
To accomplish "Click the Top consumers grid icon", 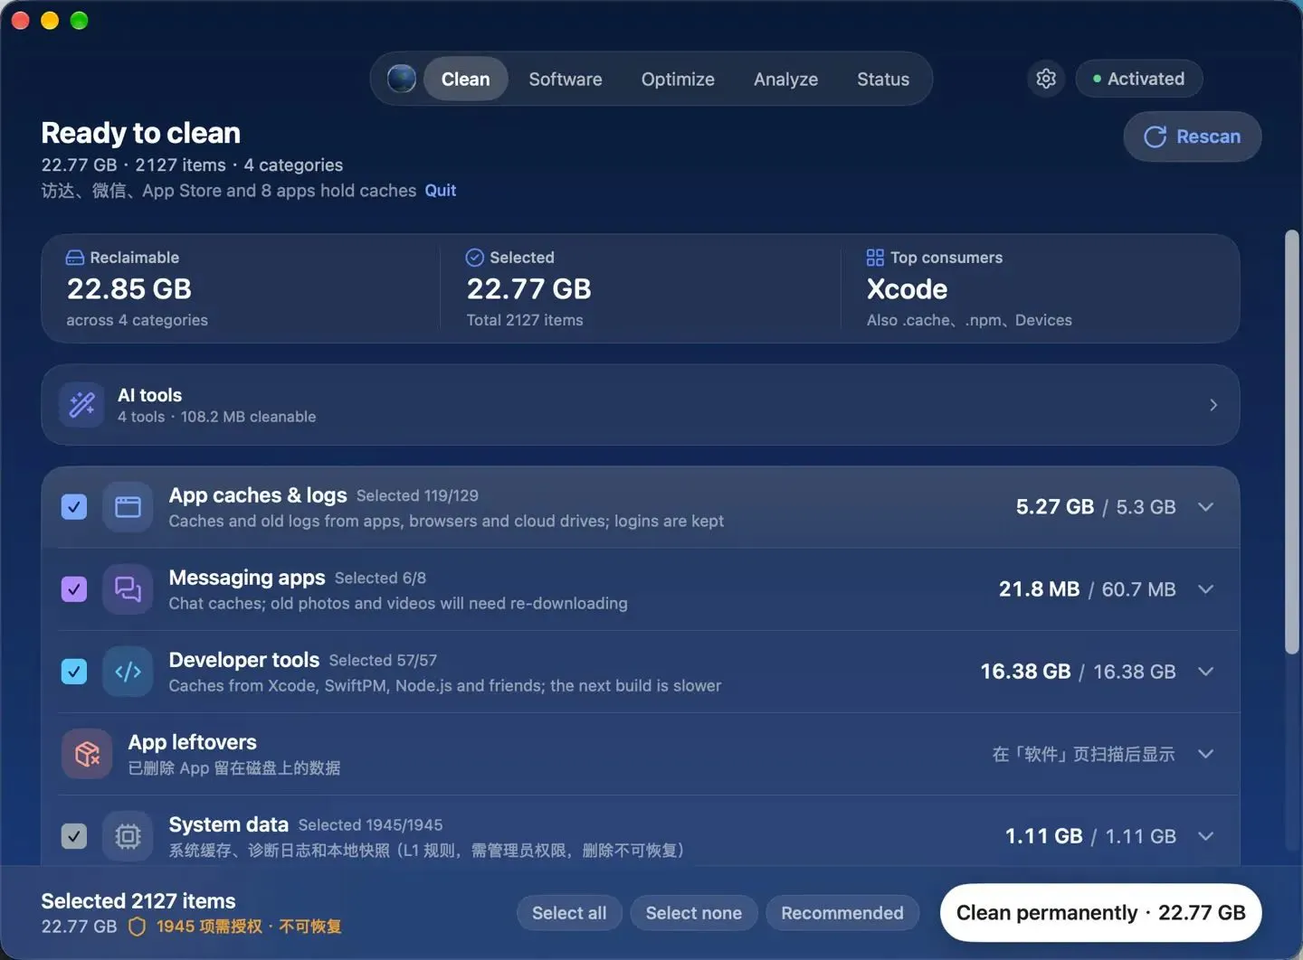I will coord(875,258).
